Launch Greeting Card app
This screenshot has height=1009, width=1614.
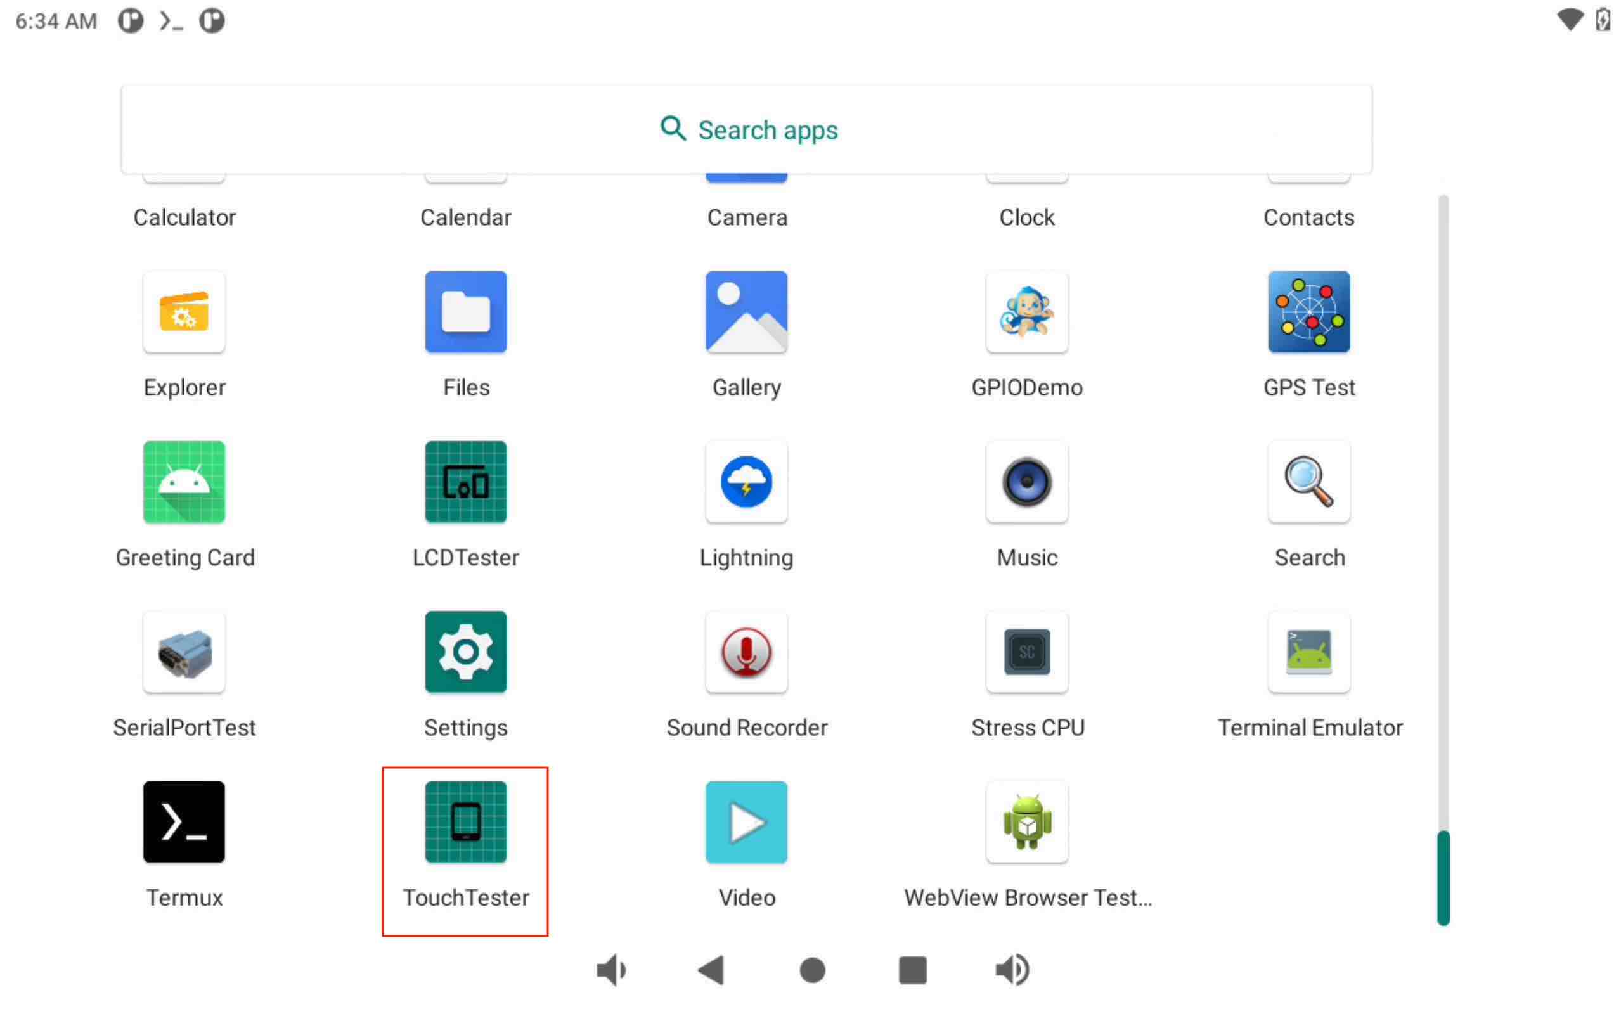[x=184, y=482]
